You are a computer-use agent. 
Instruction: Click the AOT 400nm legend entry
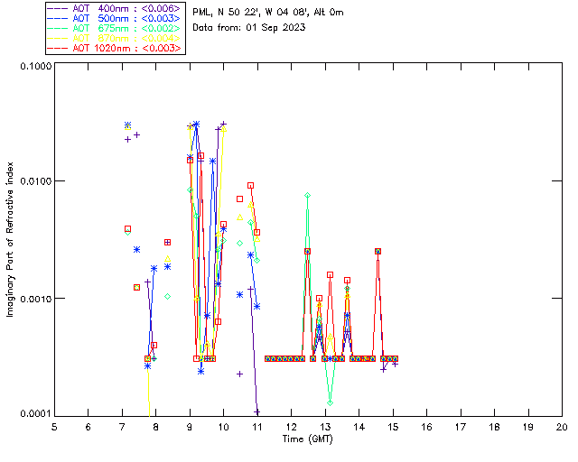coord(114,8)
